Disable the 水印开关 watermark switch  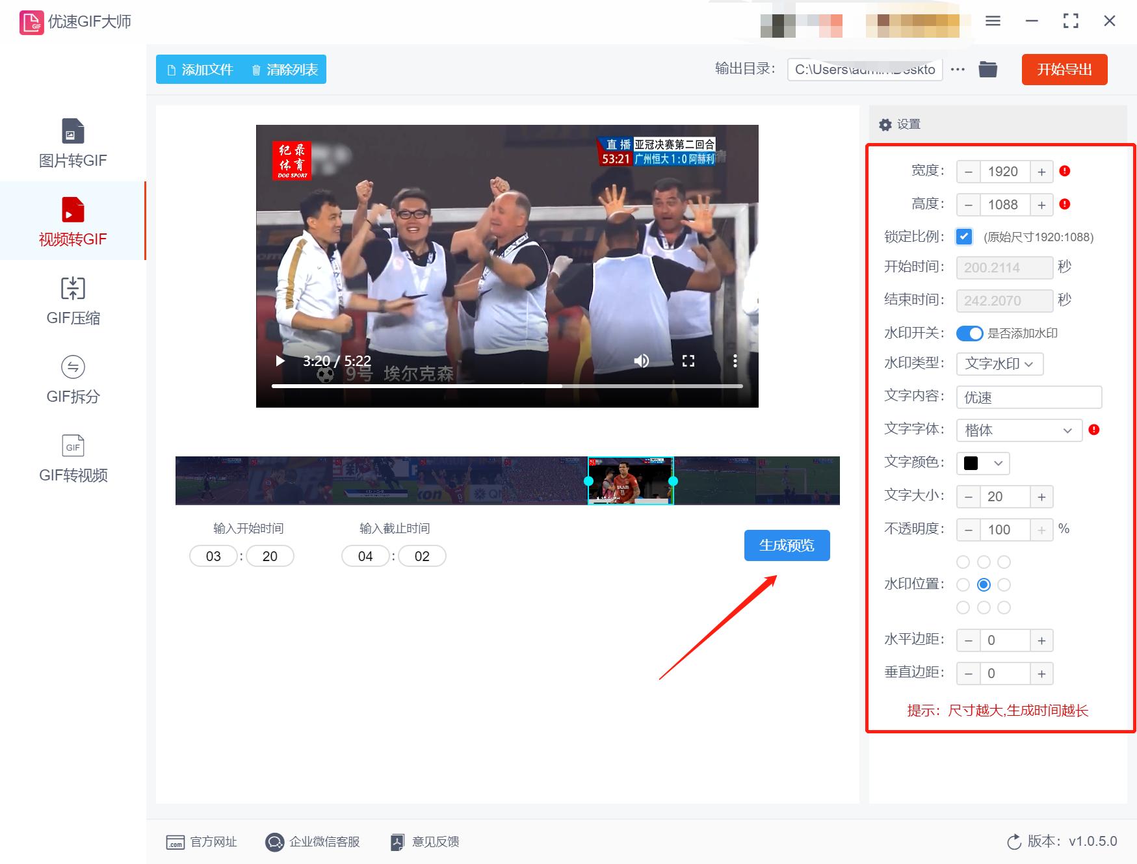pos(970,333)
